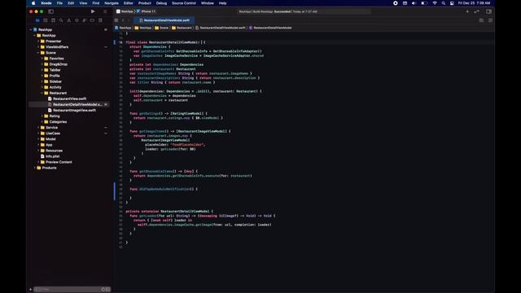This screenshot has height=293, width=521.
Task: Go back in editor history
Action: [123, 20]
